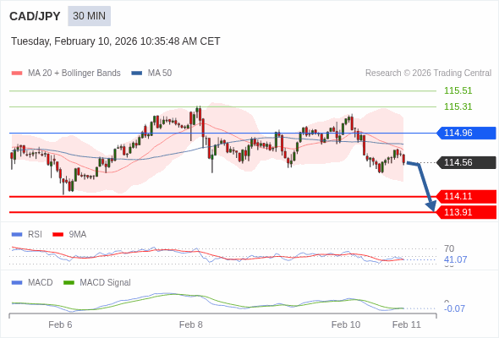Click the 115.51 resistance level label
Screen dimensions: 499x338
pos(458,90)
